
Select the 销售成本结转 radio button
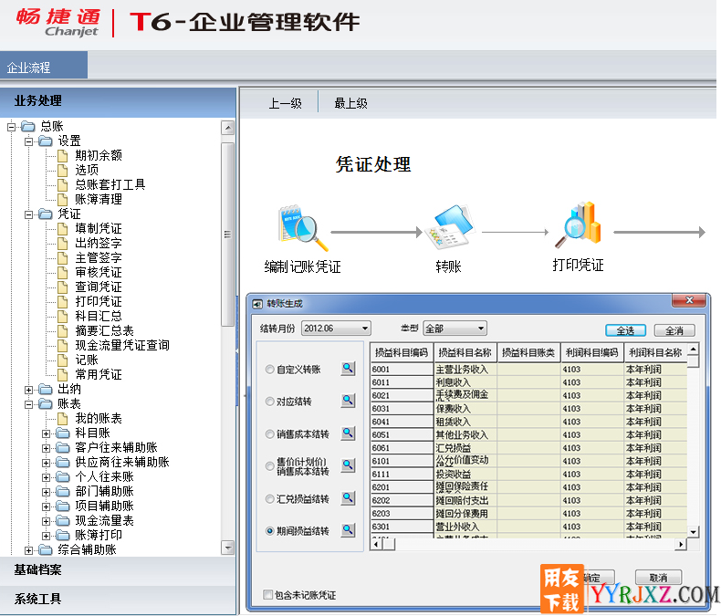tap(270, 434)
